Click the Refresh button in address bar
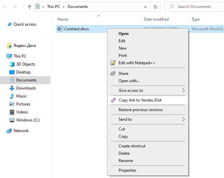 click(x=155, y=7)
